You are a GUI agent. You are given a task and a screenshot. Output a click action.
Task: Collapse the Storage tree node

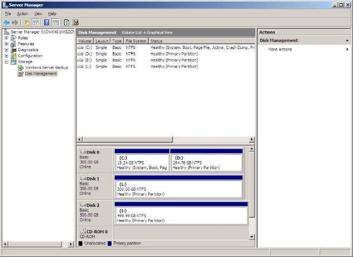(6, 61)
